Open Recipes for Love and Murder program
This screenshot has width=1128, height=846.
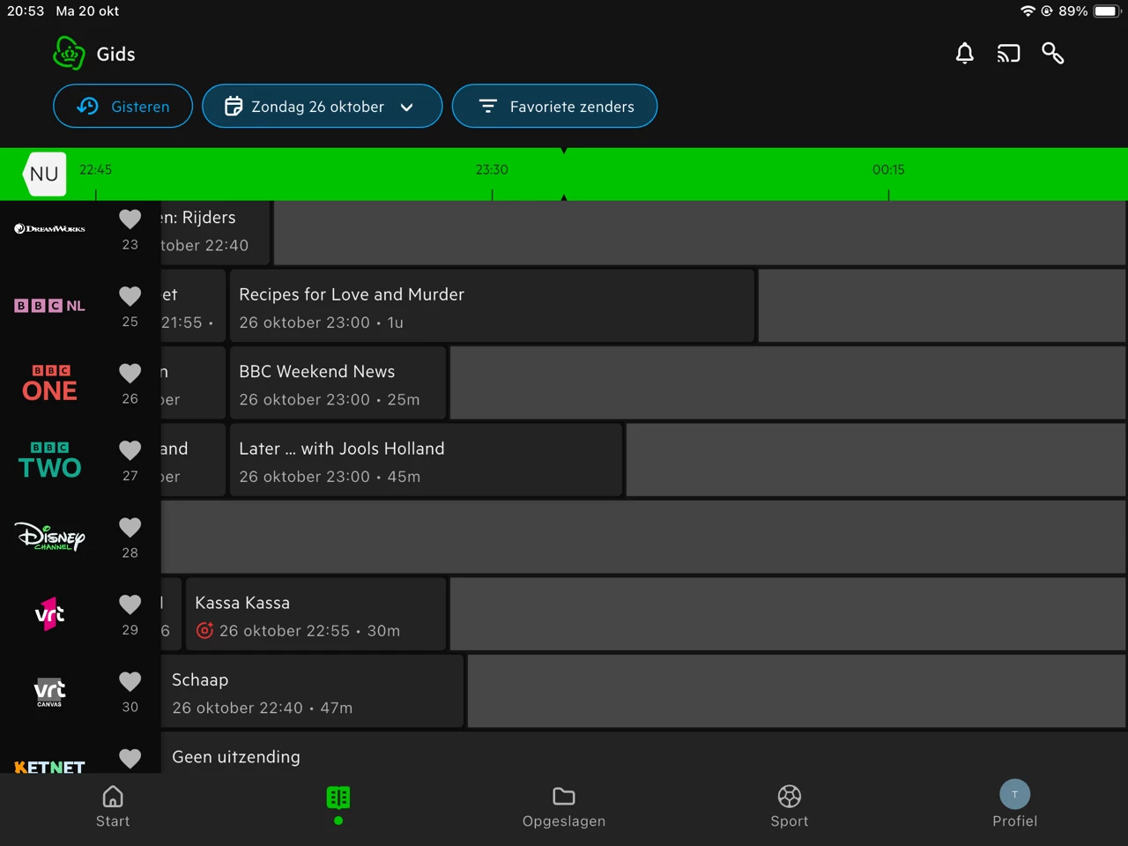(x=492, y=306)
